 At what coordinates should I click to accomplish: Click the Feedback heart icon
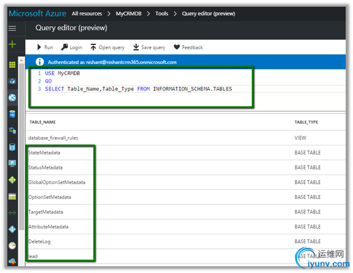(176, 47)
